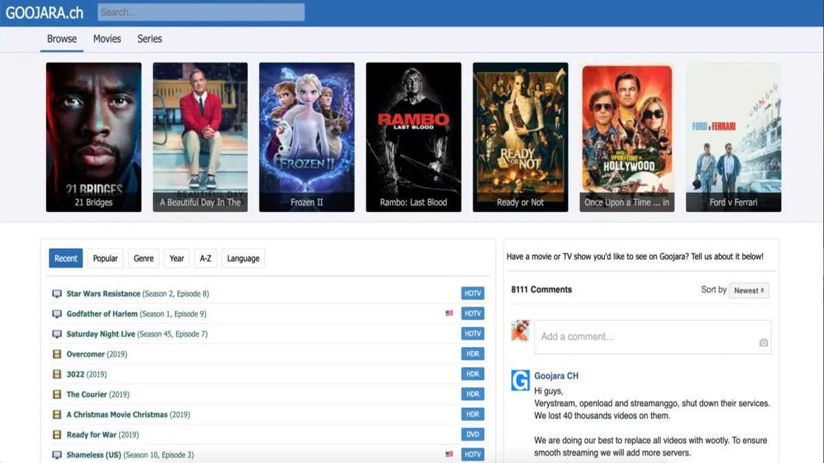Click the US flag on Shameless (US) row
Viewport: 824px width, 463px height.
click(x=449, y=454)
